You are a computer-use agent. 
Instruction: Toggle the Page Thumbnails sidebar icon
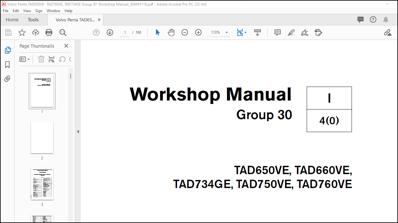[x=8, y=50]
